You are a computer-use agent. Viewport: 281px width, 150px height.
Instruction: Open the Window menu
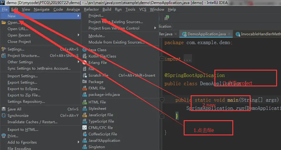coord(157,9)
